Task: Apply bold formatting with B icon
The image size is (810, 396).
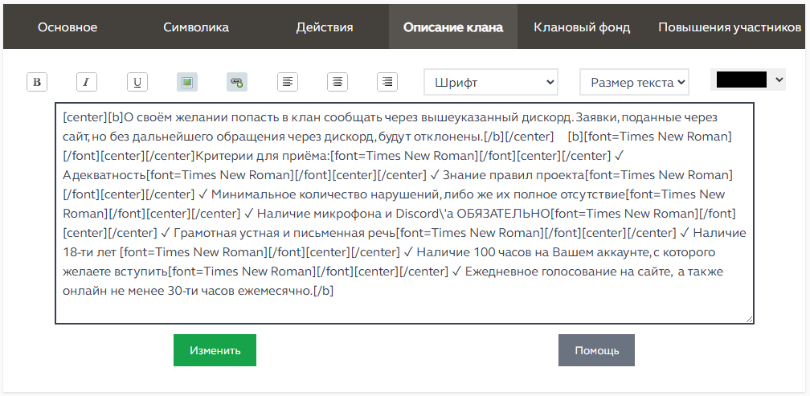Action: [37, 82]
